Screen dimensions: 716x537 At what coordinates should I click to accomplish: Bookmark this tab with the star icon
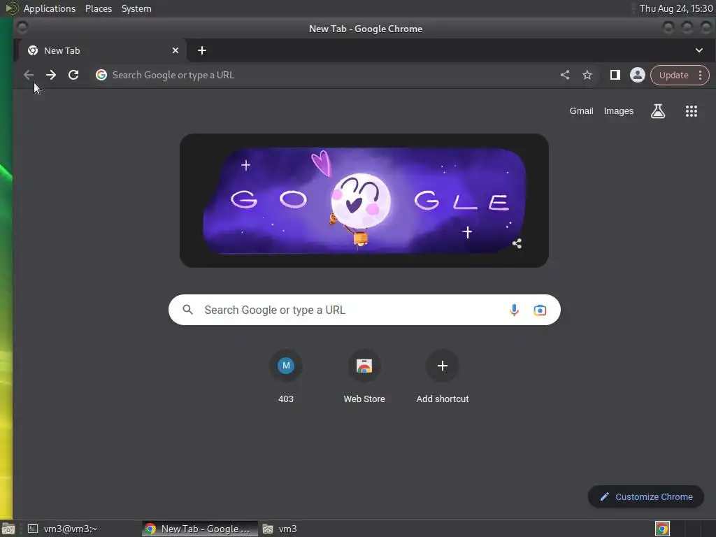click(x=587, y=75)
